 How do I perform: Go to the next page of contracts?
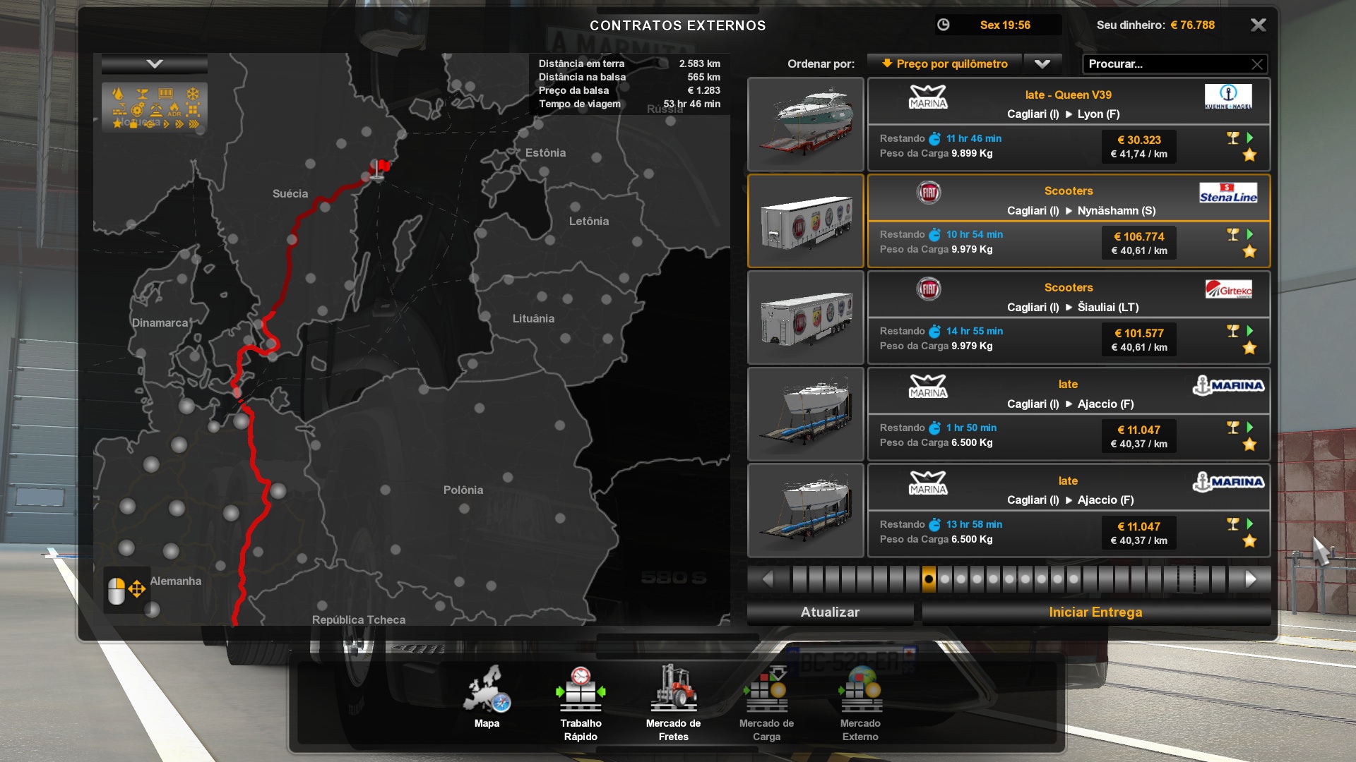click(1251, 579)
